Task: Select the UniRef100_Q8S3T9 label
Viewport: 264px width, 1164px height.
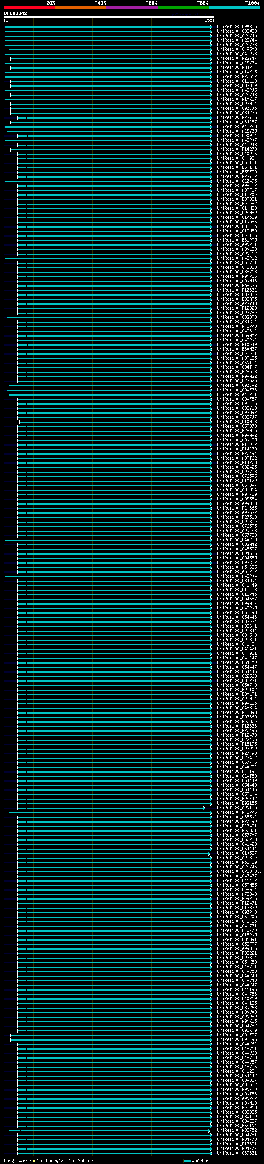Action: point(237,85)
